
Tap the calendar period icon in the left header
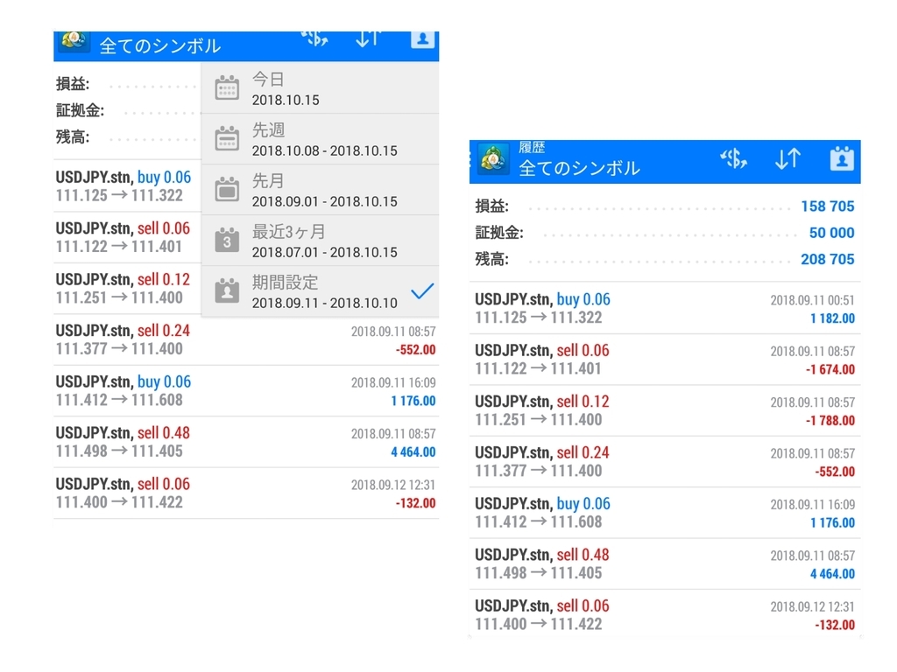click(422, 38)
